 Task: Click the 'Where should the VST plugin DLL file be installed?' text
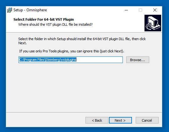55,24
